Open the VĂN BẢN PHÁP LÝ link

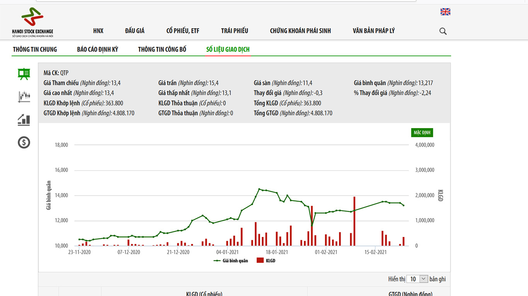(373, 31)
